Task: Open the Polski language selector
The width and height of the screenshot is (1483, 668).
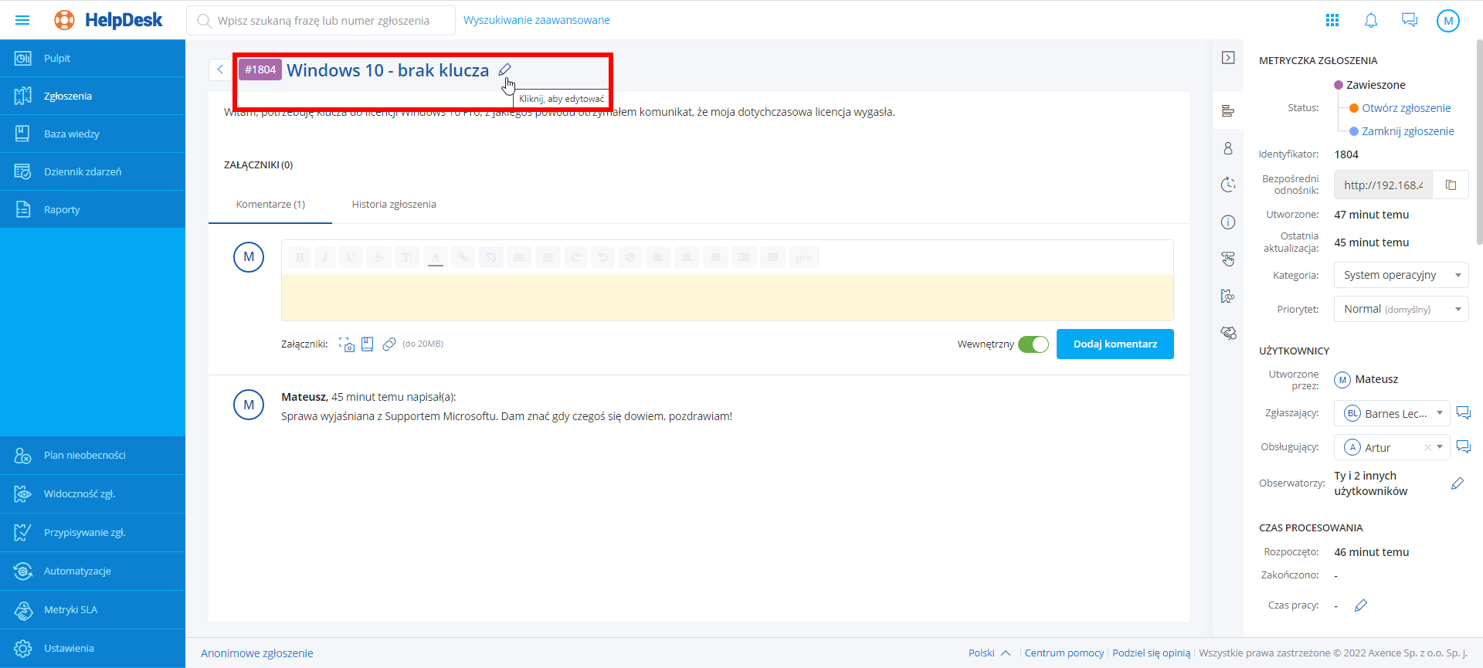Action: (989, 653)
